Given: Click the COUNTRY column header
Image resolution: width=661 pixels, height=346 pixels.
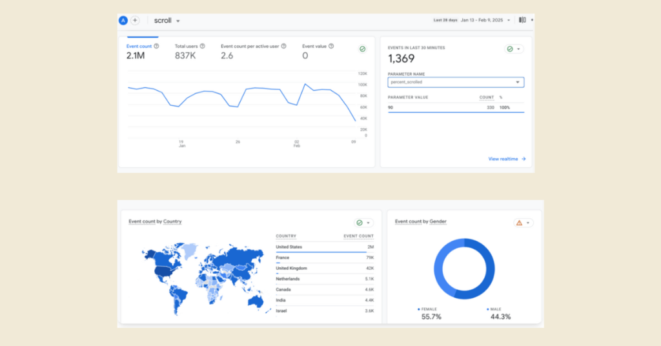Looking at the screenshot, I should click(x=286, y=236).
